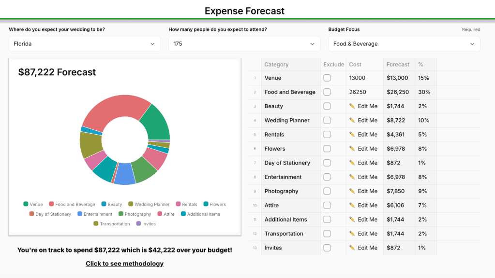Screen dimensions: 495x278
Task: Exclude the Entertainment category
Action: tap(327, 177)
